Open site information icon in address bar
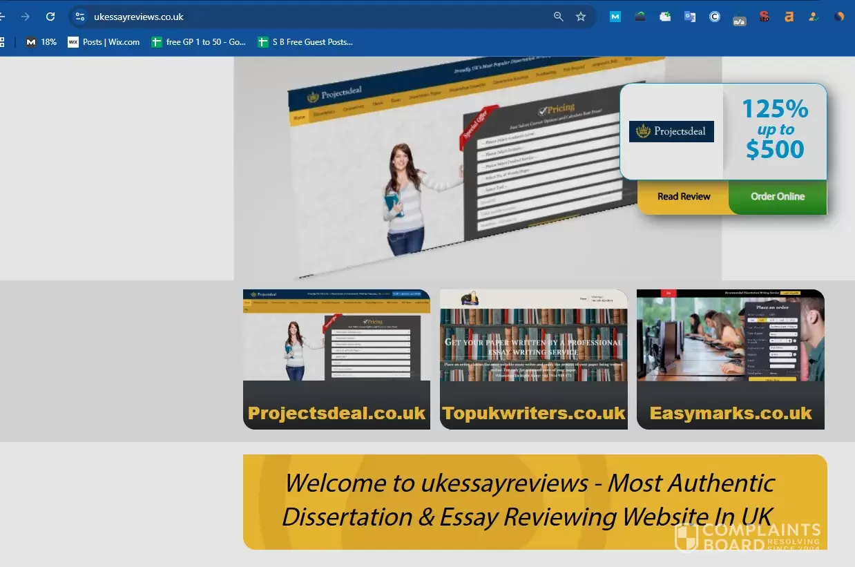Screen dimensions: 855x567 [80, 17]
